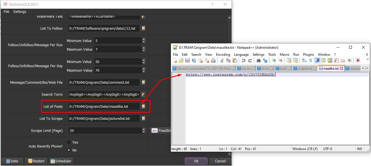Click the New file icon in Notepad++

pyautogui.click(x=175, y=60)
